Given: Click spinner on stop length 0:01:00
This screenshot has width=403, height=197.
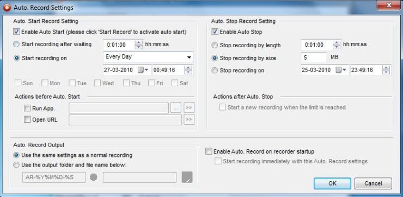Looking at the screenshot, I should (x=337, y=45).
